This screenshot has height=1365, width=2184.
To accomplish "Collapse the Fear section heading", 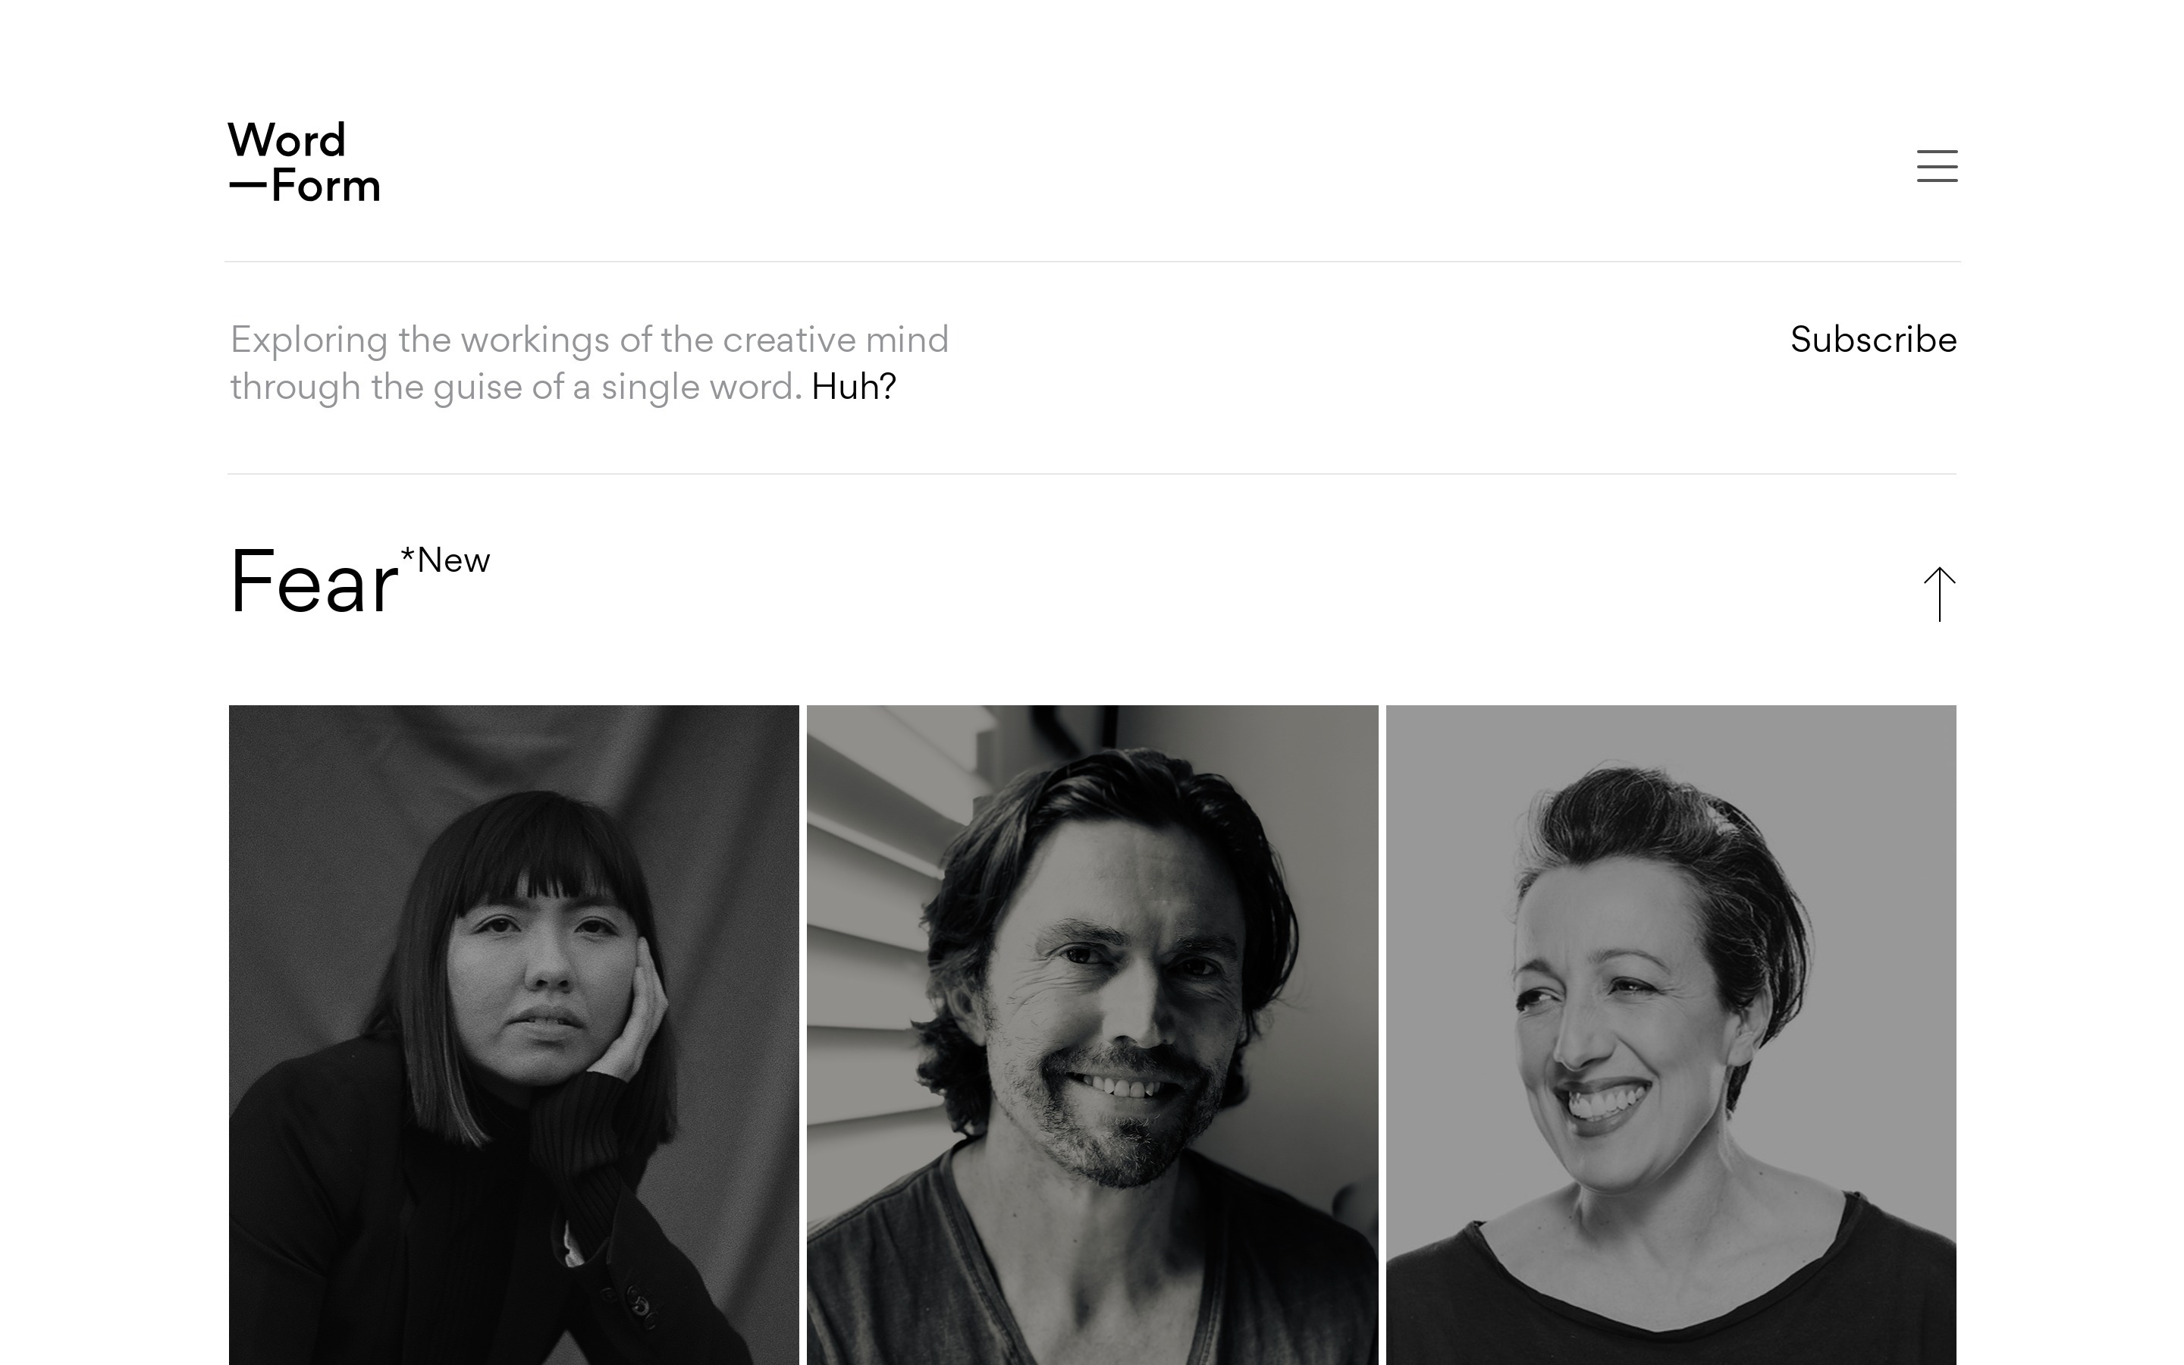I will [x=313, y=583].
